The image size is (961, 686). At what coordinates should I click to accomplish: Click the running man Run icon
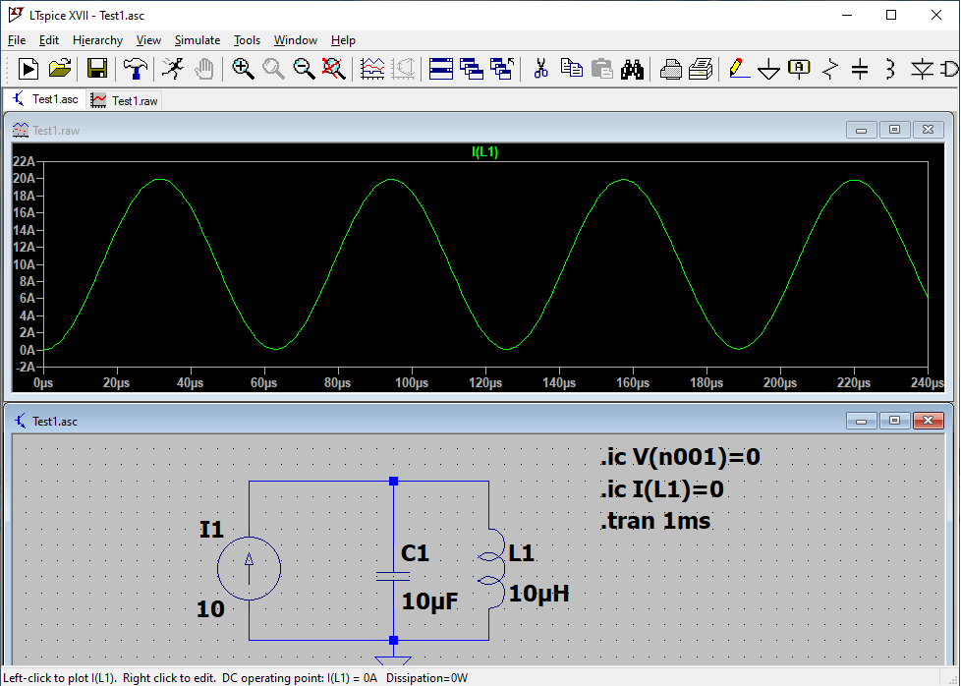point(173,69)
